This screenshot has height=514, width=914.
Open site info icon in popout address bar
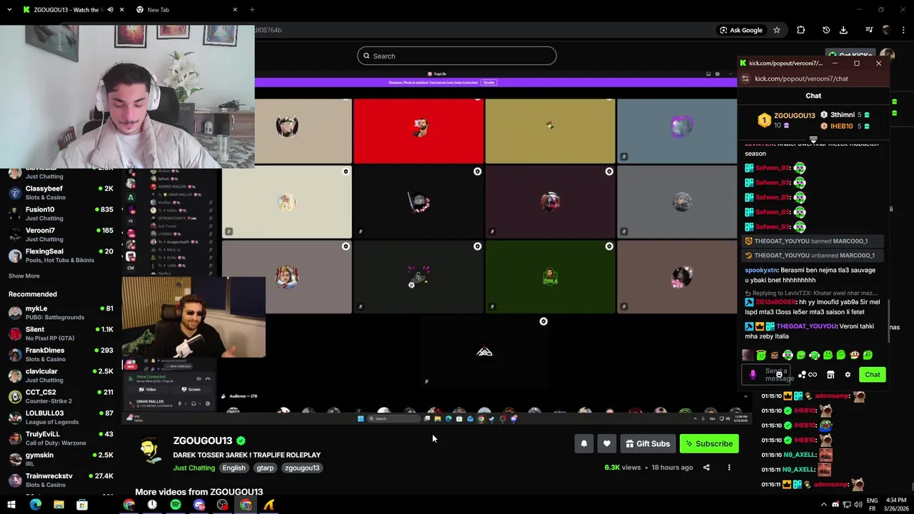[x=745, y=79]
